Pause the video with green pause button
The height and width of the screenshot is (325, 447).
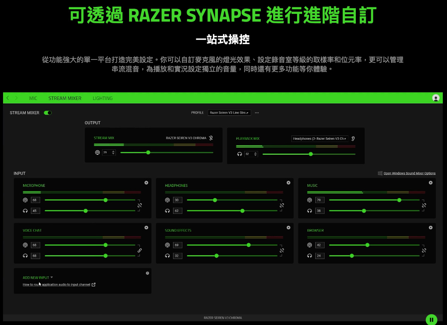point(431,320)
